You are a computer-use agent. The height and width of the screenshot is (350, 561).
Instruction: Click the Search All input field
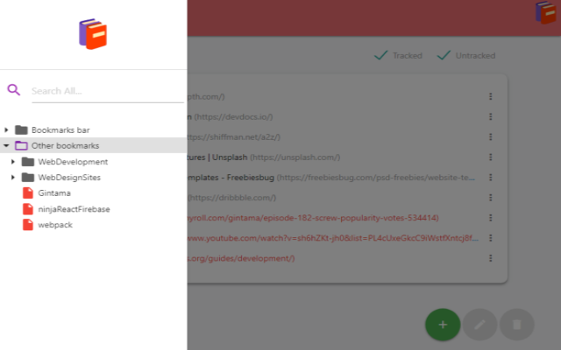tap(108, 91)
